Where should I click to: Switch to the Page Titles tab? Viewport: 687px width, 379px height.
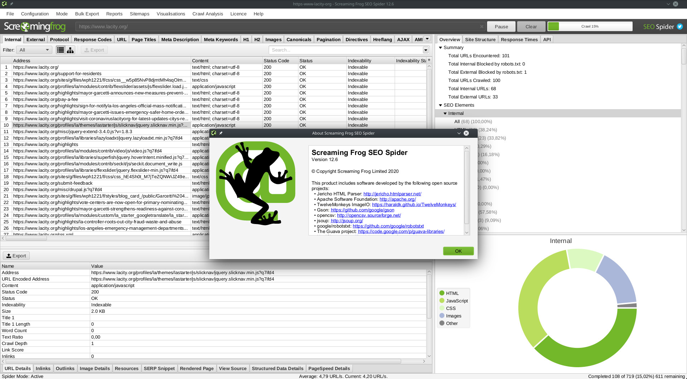[143, 39]
